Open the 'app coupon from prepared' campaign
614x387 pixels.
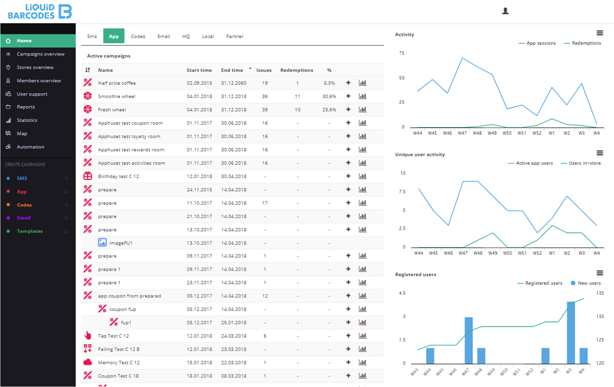point(129,296)
